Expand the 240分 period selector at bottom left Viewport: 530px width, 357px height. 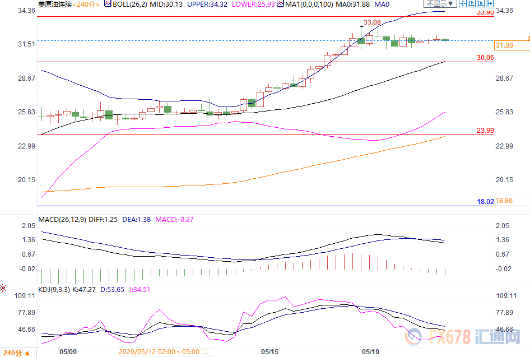[14, 353]
